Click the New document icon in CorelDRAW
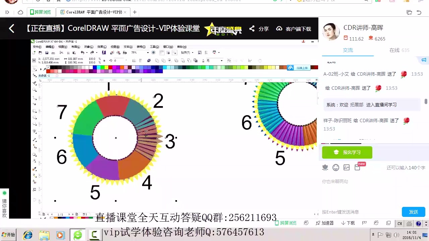429x241 pixels. 34,53
